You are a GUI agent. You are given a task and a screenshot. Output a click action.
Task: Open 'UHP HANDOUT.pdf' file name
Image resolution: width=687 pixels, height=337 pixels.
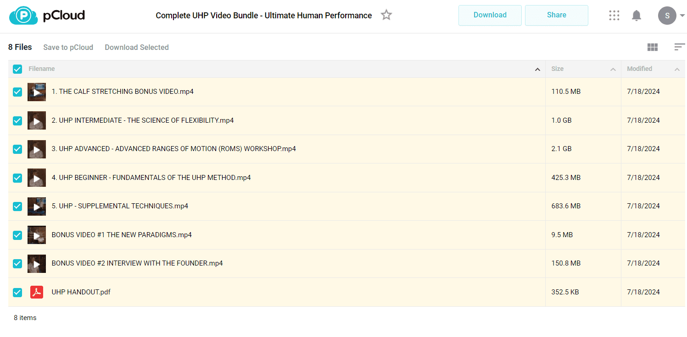pyautogui.click(x=81, y=292)
